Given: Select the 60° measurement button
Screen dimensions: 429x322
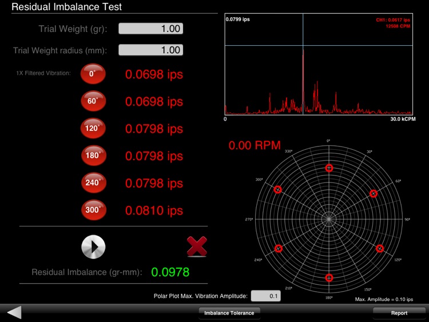Looking at the screenshot, I should (x=93, y=101).
